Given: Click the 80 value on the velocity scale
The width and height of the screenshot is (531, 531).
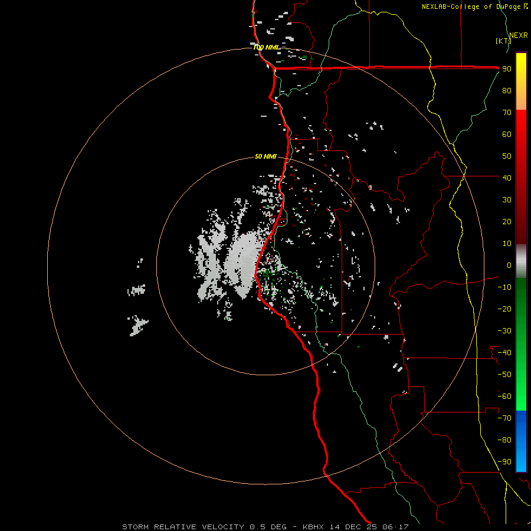Looking at the screenshot, I should (x=507, y=91).
